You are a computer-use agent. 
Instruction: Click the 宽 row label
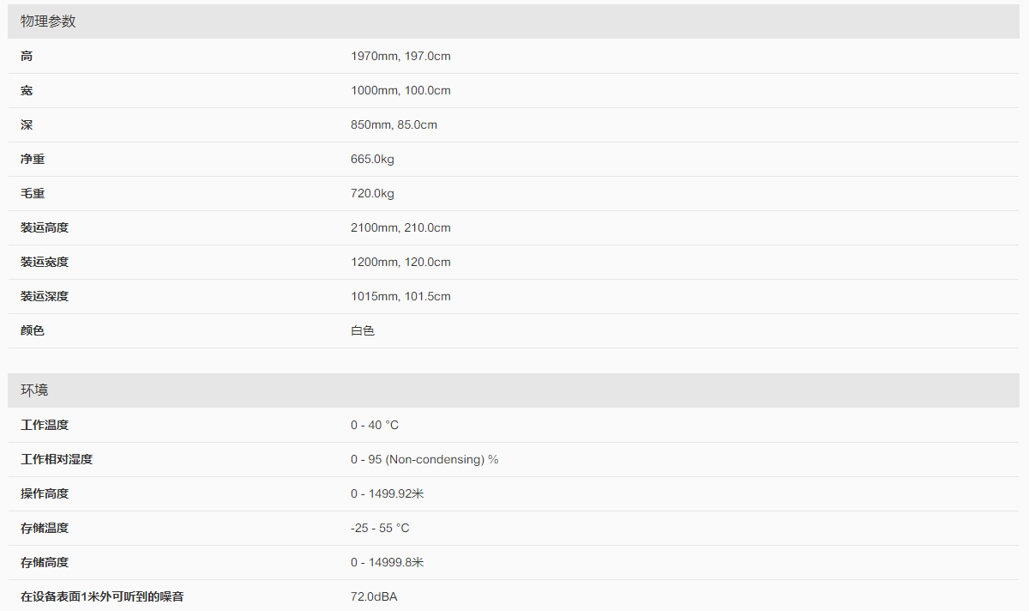(27, 91)
